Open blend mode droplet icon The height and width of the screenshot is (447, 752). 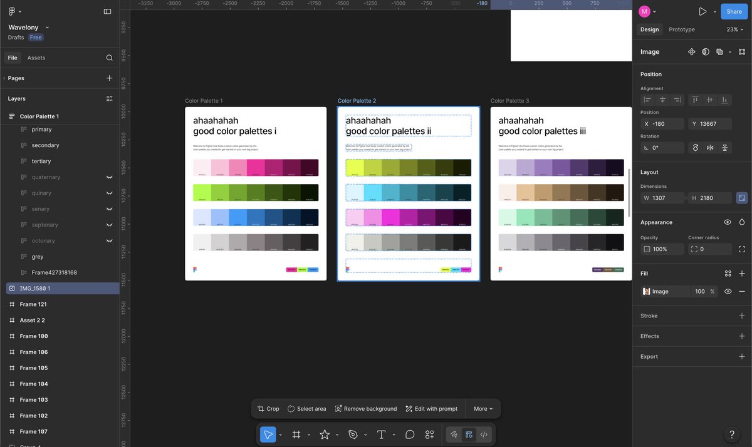[742, 222]
